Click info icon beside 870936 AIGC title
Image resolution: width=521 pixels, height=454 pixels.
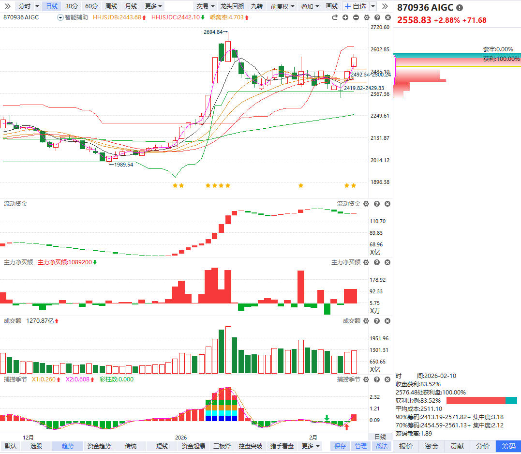(x=459, y=8)
